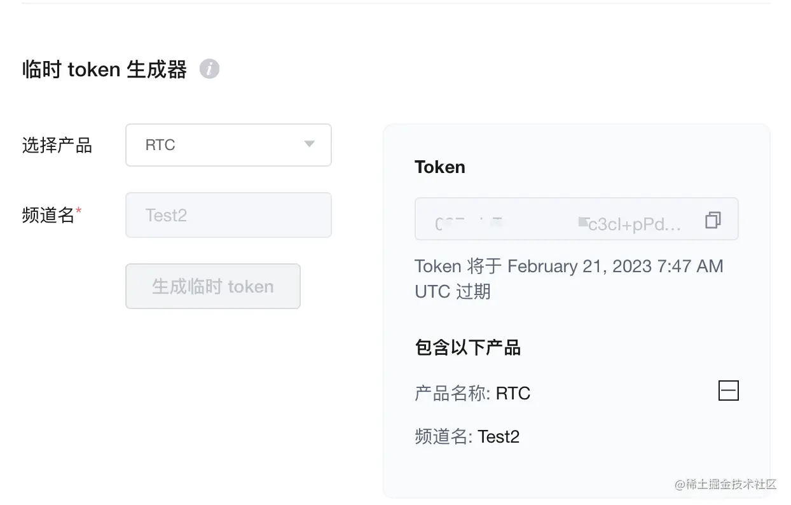791x505 pixels.
Task: Click the 稀土掘金技术社区 watermark
Action: point(726,484)
